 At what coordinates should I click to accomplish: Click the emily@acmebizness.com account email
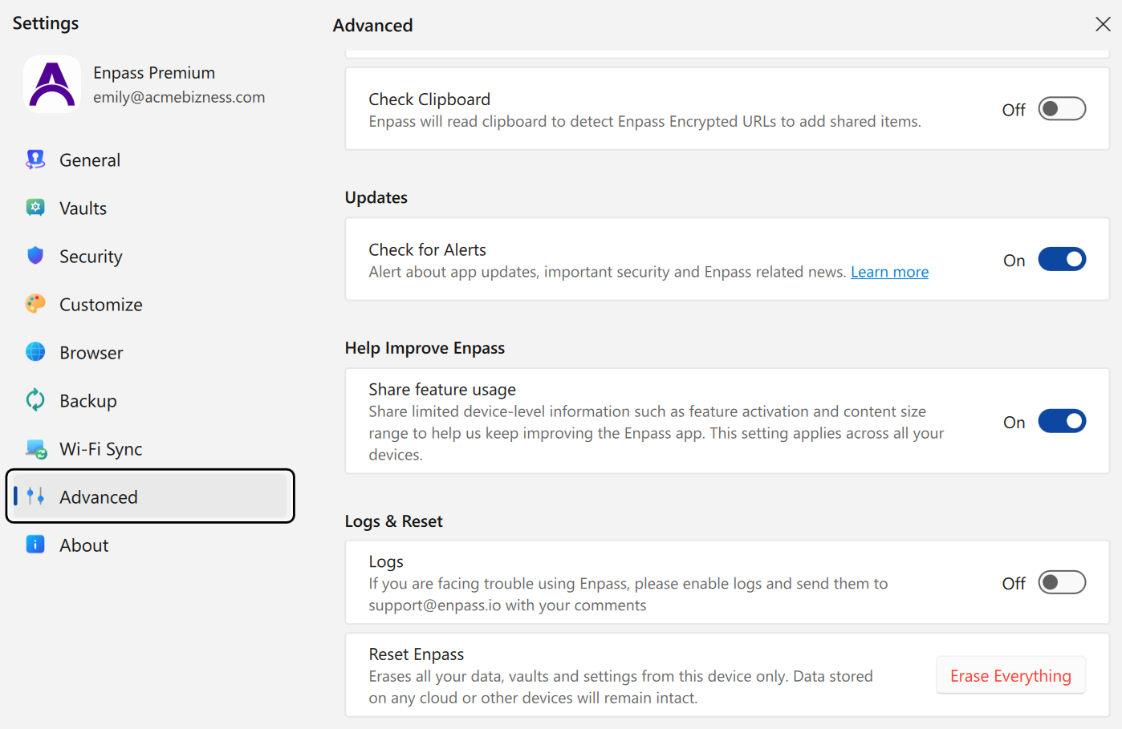click(179, 97)
